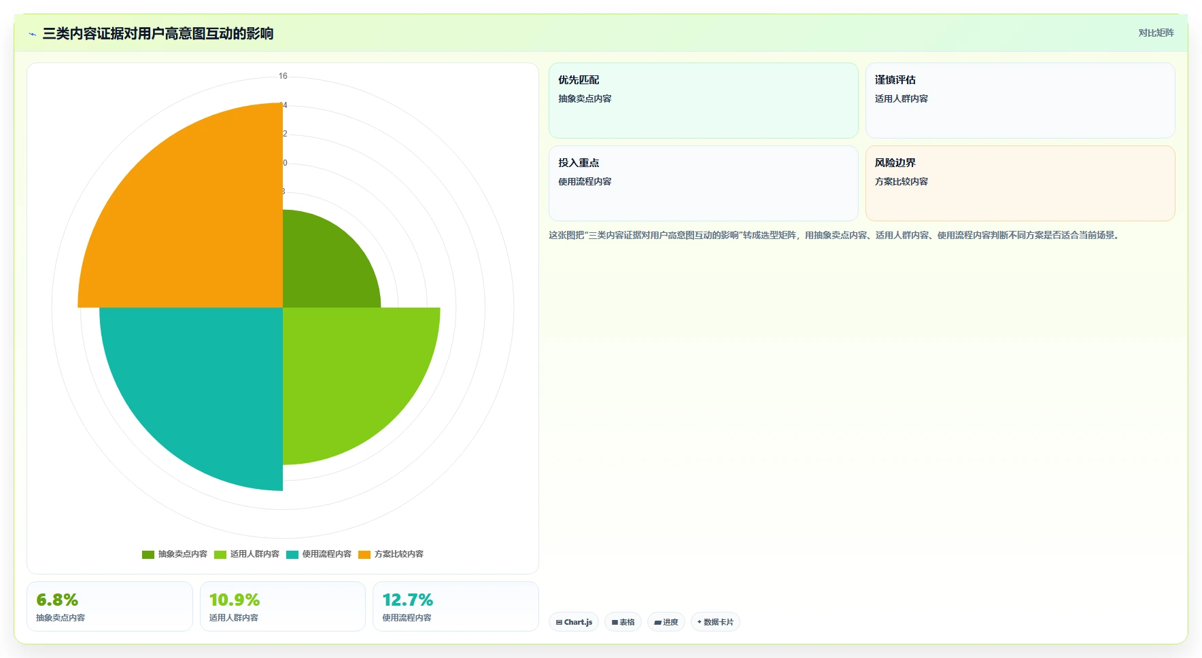The image size is (1202, 658).
Task: Click the Chart.js chip icon
Action: [559, 622]
